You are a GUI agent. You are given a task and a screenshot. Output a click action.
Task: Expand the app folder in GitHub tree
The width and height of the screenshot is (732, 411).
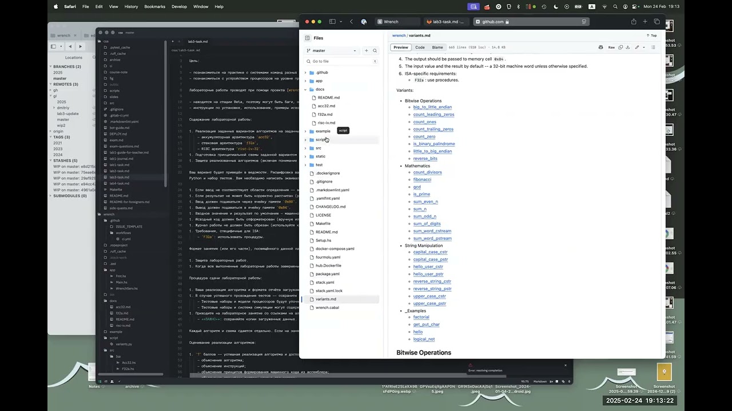pyautogui.click(x=305, y=81)
